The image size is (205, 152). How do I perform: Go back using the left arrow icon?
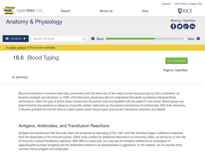93,39
